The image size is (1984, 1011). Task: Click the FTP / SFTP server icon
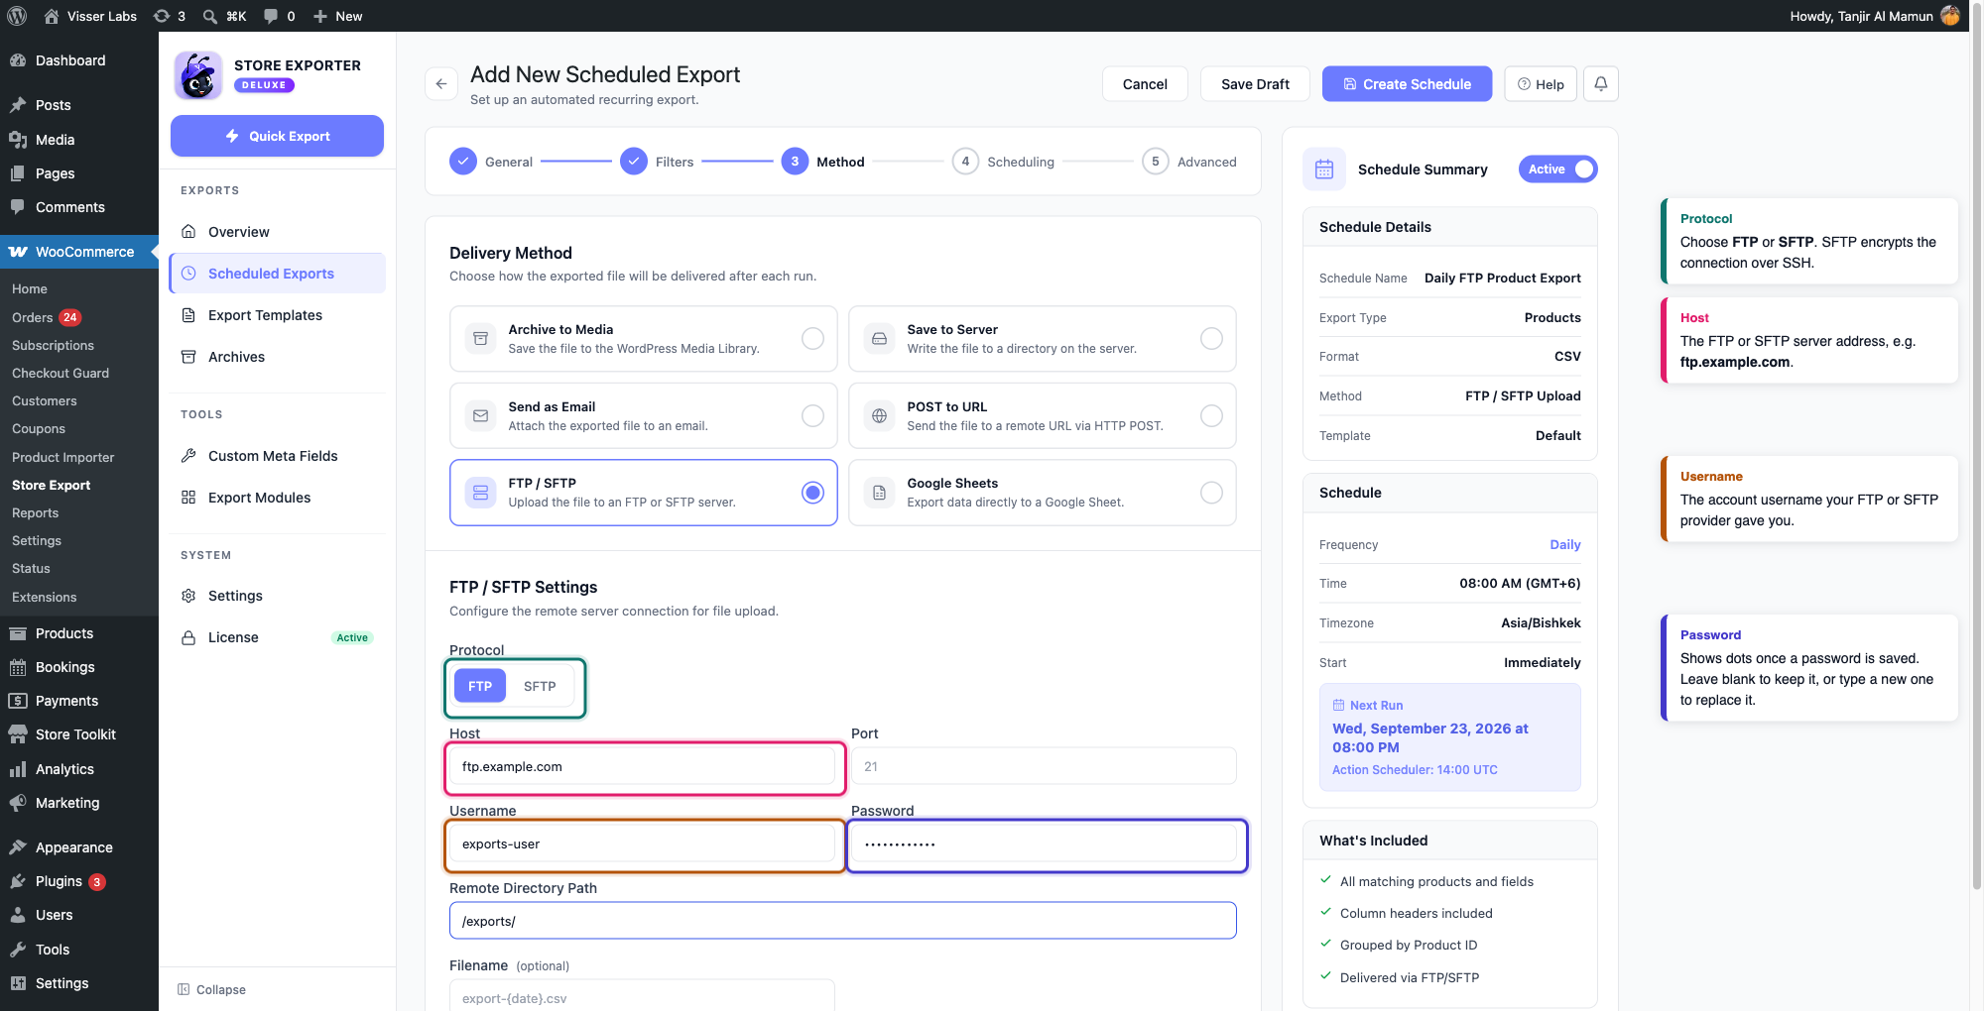tap(480, 493)
